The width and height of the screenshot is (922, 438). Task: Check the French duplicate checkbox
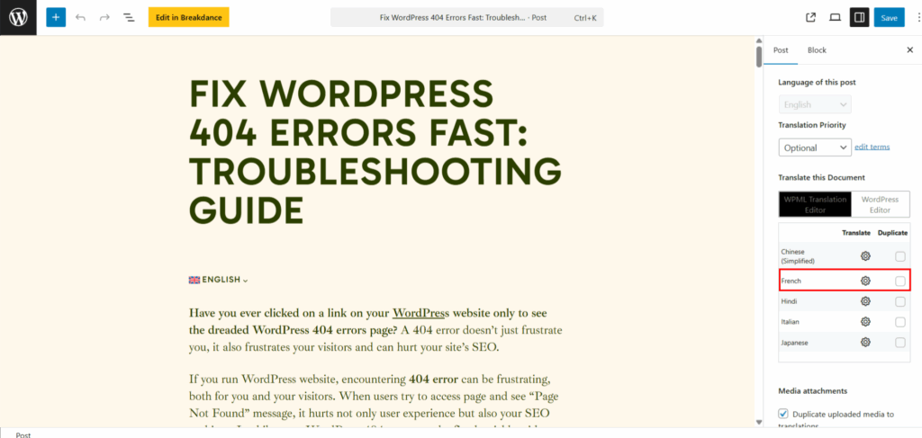[899, 281]
